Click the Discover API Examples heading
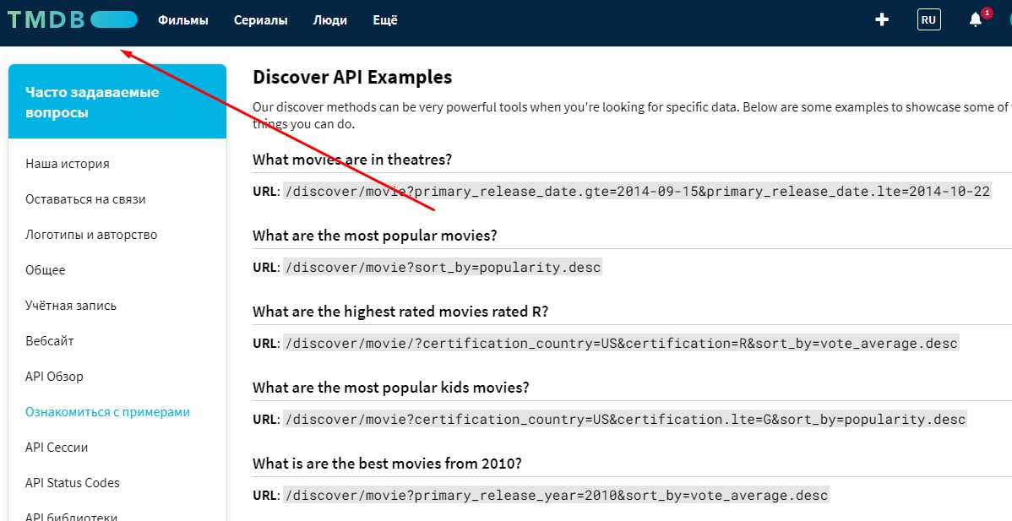The width and height of the screenshot is (1012, 521). [x=352, y=78]
